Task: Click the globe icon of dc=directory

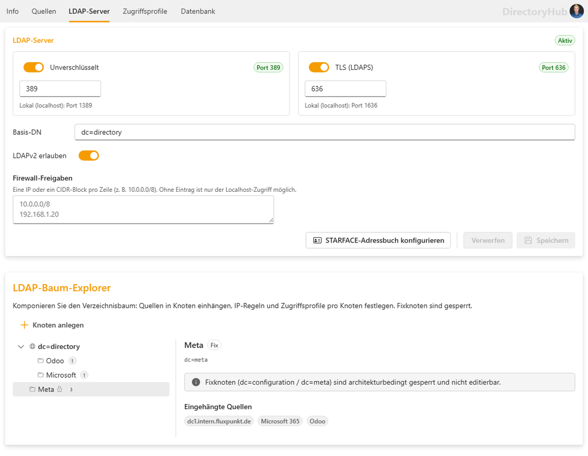Action: [x=32, y=346]
